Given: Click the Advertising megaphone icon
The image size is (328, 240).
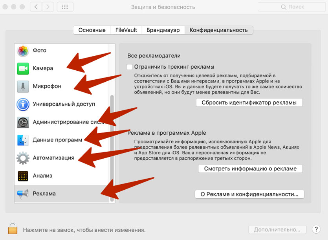Looking at the screenshot, I should 23,194.
